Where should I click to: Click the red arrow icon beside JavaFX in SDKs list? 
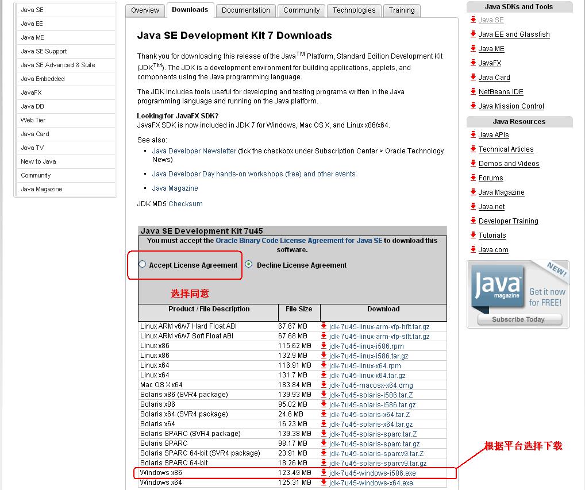pos(473,63)
